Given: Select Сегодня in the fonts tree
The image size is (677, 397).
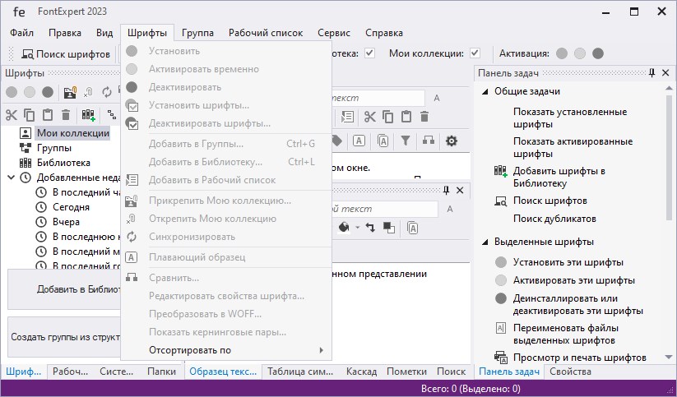Looking at the screenshot, I should pos(71,207).
